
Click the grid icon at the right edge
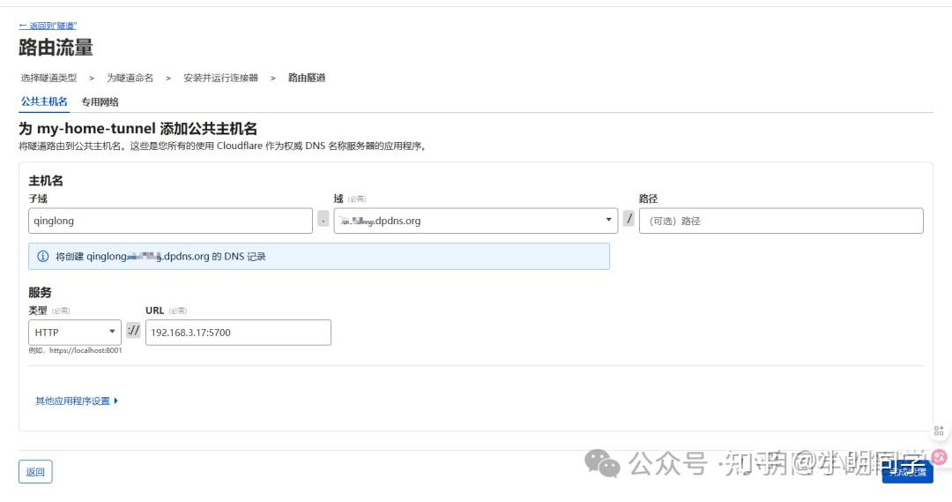pyautogui.click(x=939, y=431)
